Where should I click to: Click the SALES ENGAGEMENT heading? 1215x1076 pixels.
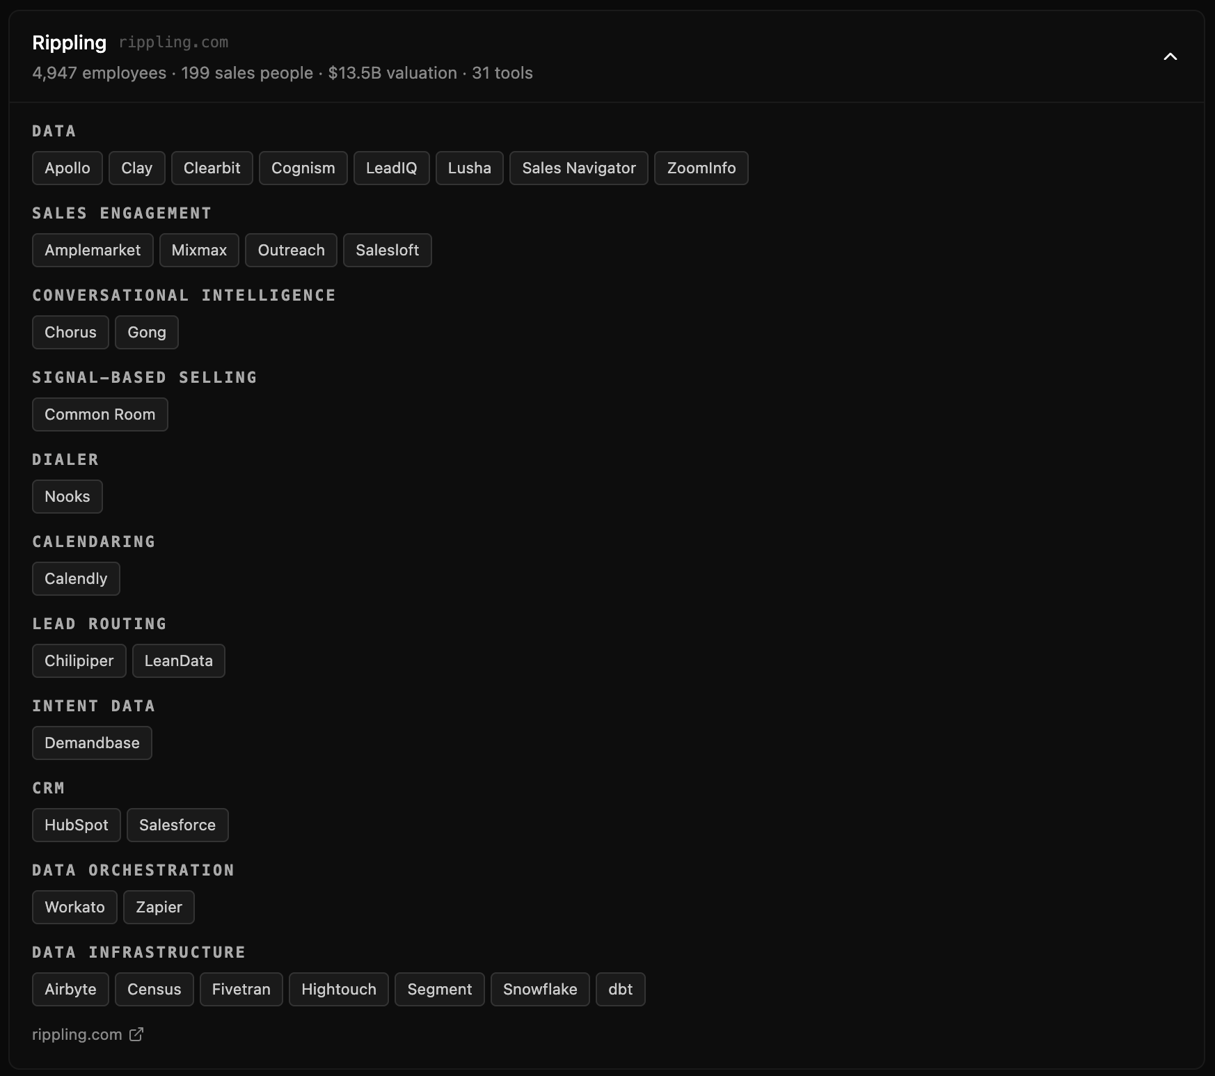(122, 213)
